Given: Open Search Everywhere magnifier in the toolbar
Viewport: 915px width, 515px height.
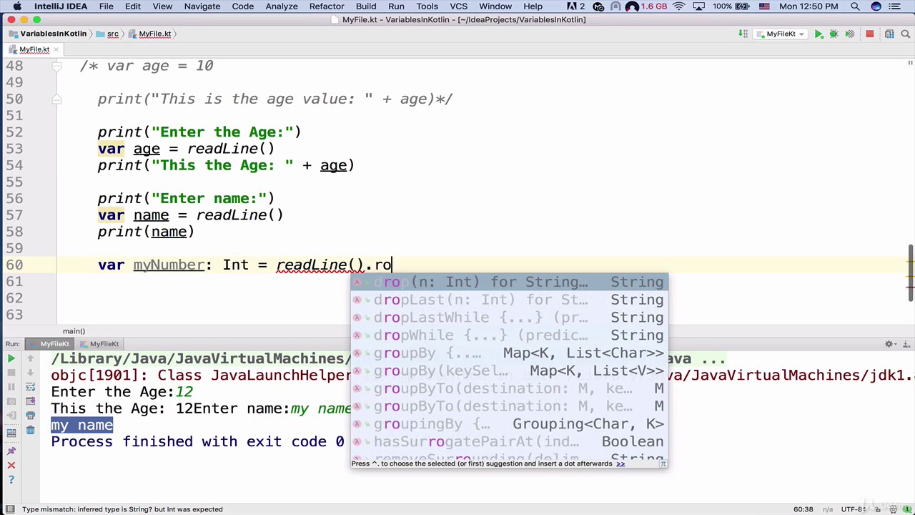Looking at the screenshot, I should pos(905,34).
